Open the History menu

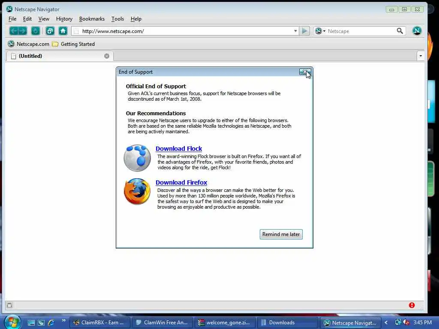64,19
